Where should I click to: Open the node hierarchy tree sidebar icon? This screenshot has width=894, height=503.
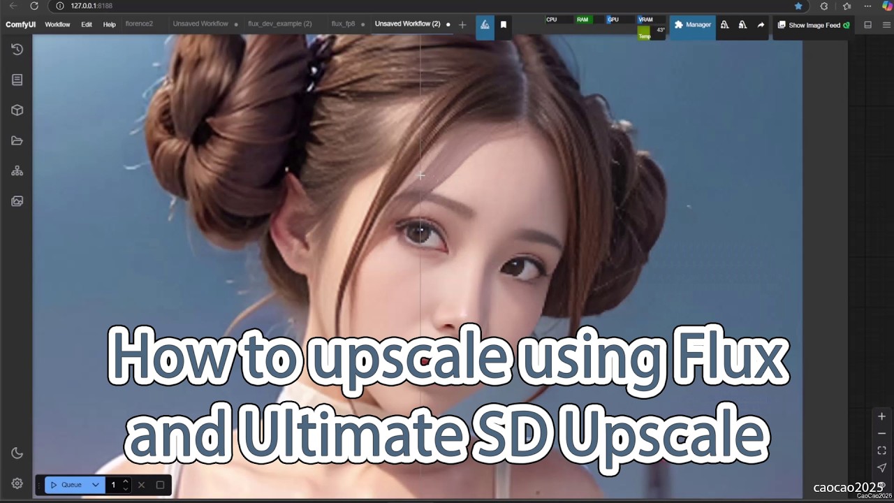(x=17, y=171)
